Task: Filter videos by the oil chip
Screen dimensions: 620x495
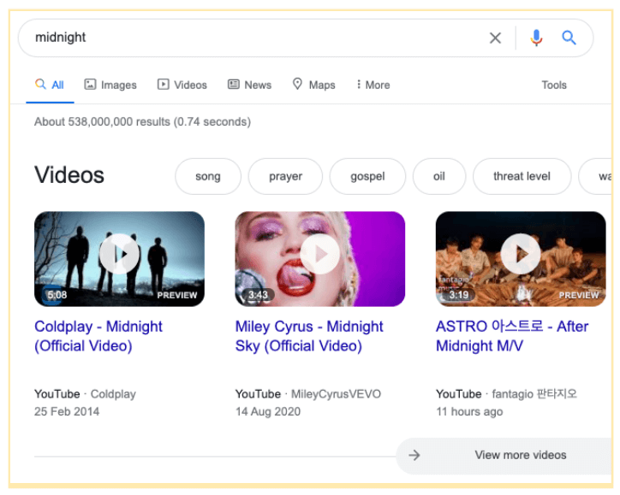Action: [439, 176]
